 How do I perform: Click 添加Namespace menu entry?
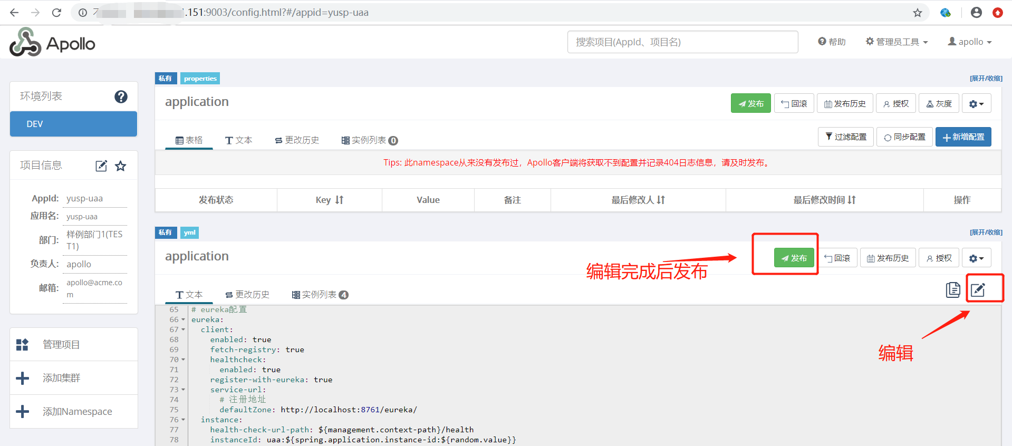[74, 412]
